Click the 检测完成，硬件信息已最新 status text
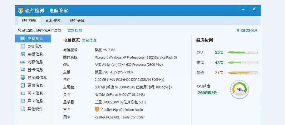The height and width of the screenshot is (125, 285). point(40,31)
